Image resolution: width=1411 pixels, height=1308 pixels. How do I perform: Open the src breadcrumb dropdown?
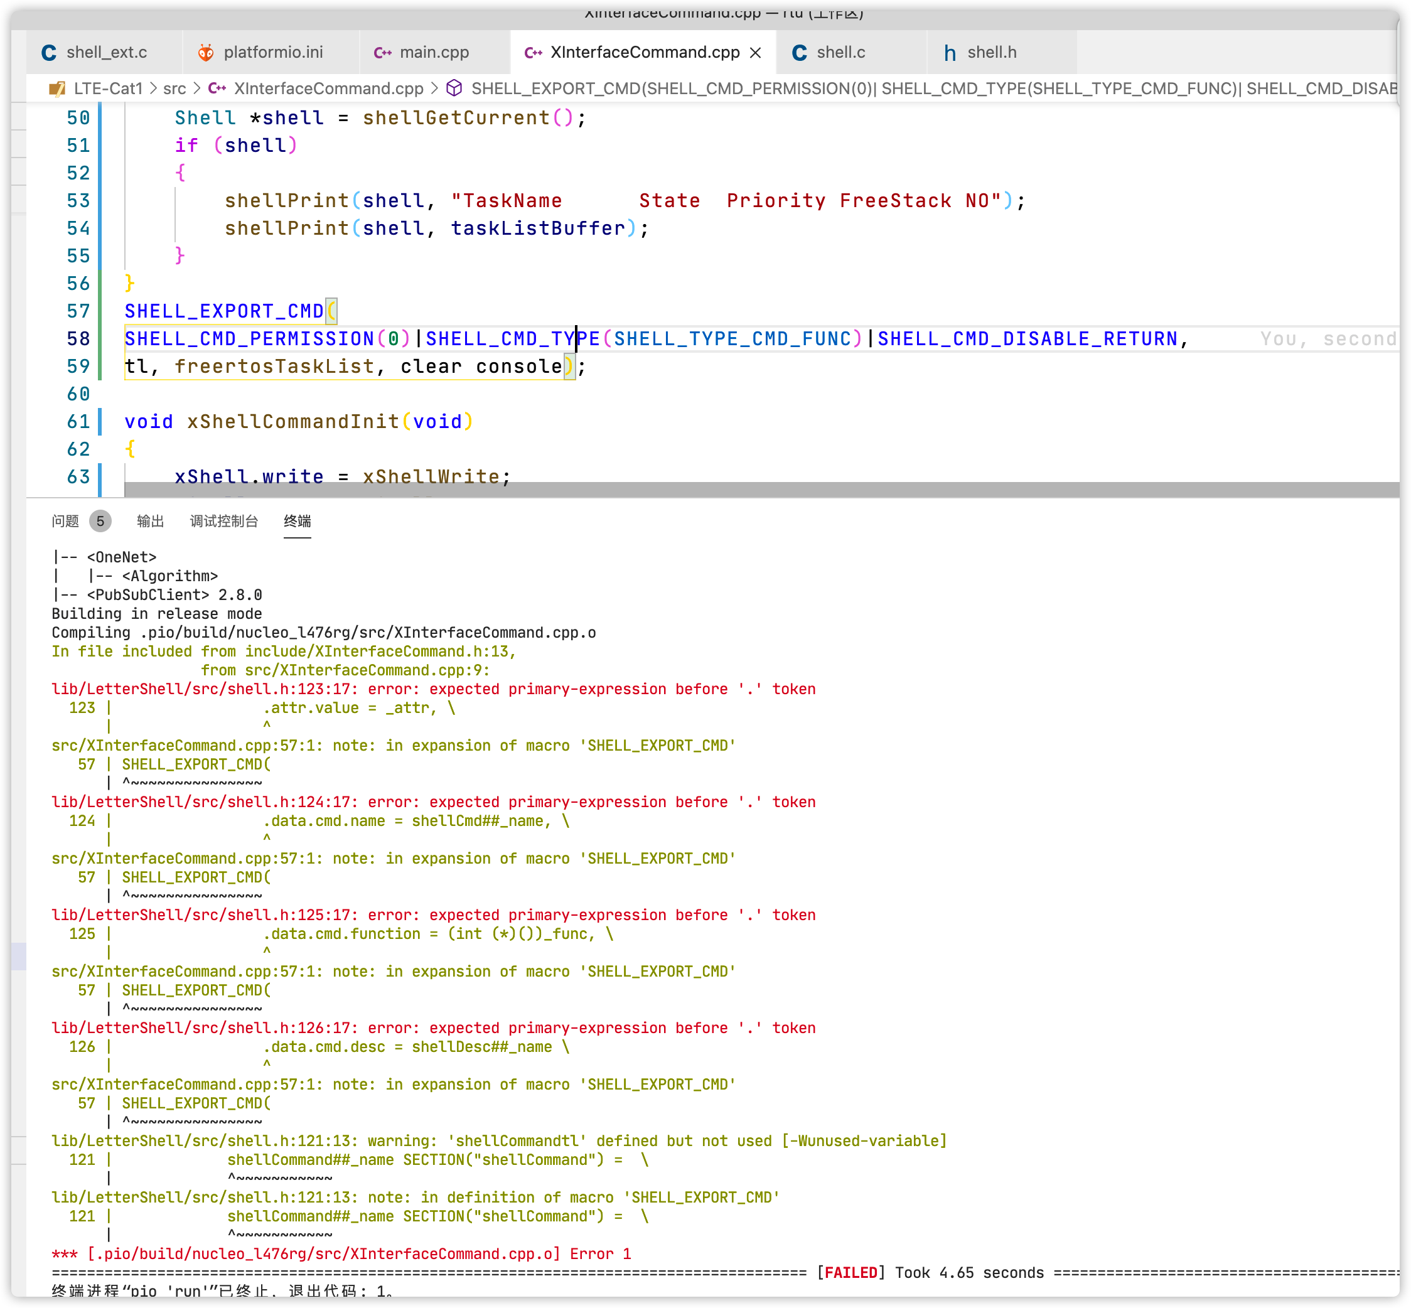pyautogui.click(x=175, y=88)
